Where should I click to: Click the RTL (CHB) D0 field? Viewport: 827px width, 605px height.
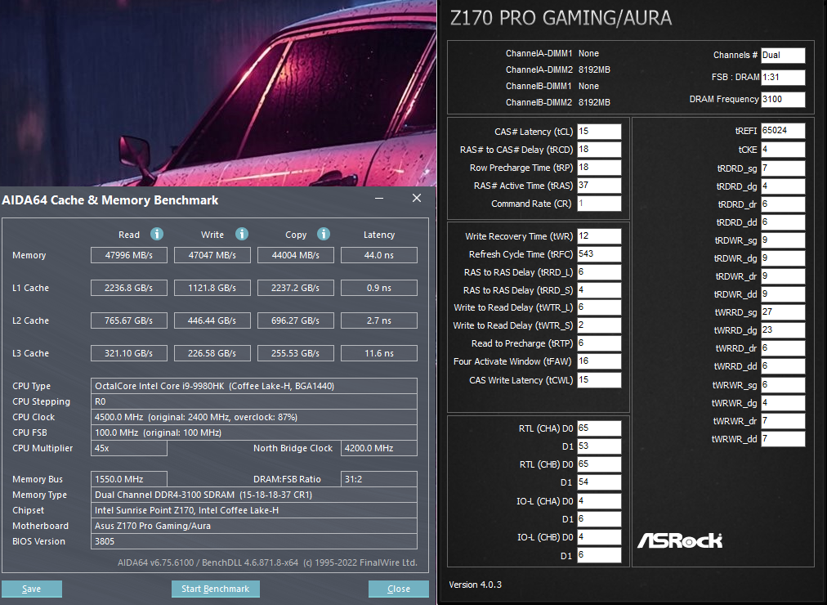(x=599, y=464)
